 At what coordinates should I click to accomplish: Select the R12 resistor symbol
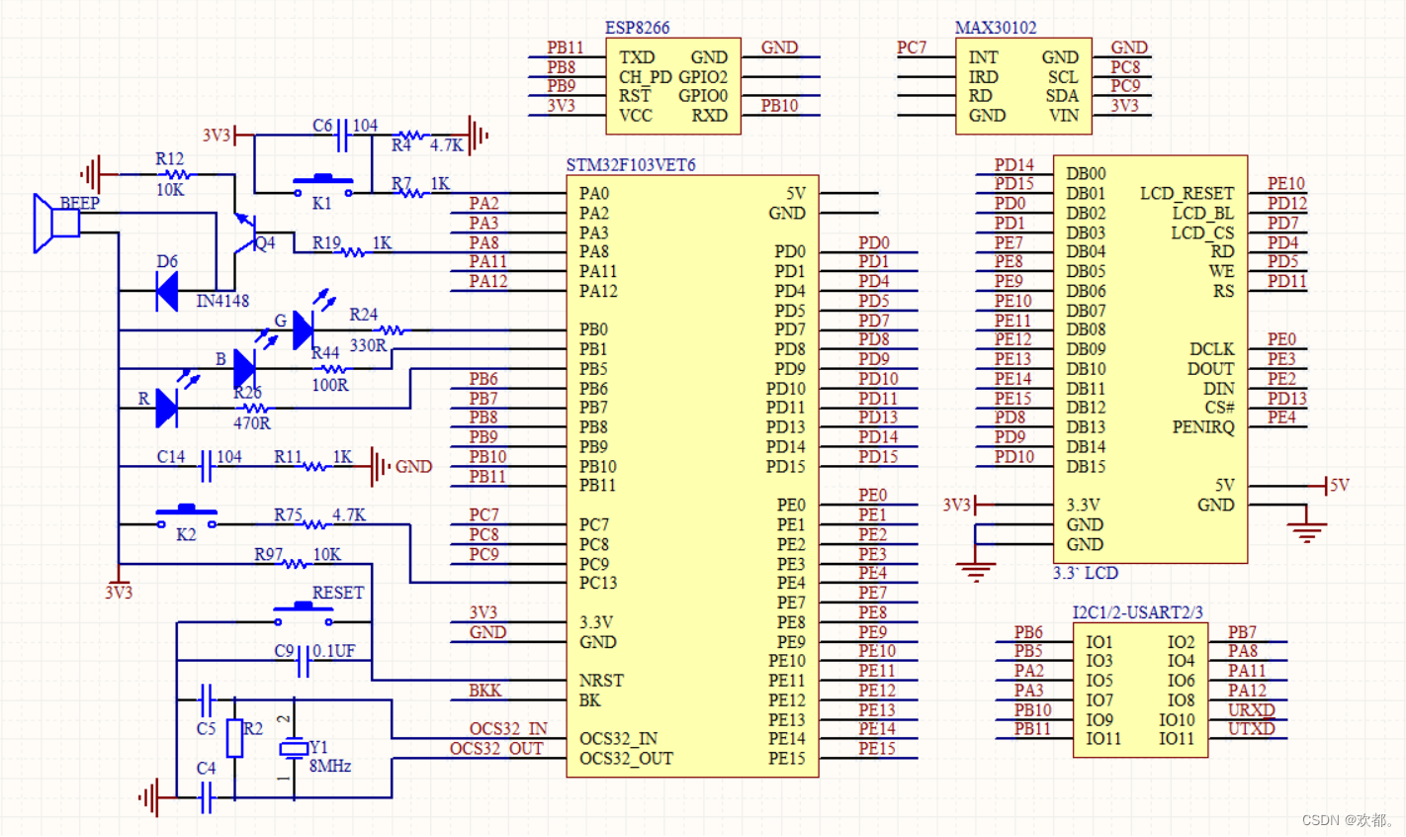176,174
